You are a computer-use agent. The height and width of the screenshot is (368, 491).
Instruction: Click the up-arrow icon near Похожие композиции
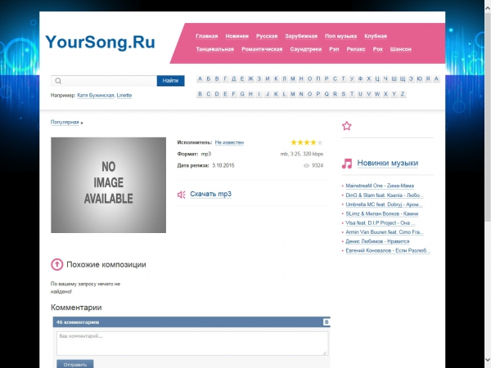click(x=57, y=264)
